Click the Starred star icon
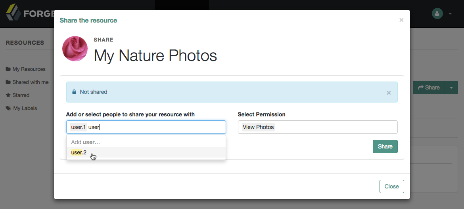The width and height of the screenshot is (464, 209). pyautogui.click(x=8, y=95)
